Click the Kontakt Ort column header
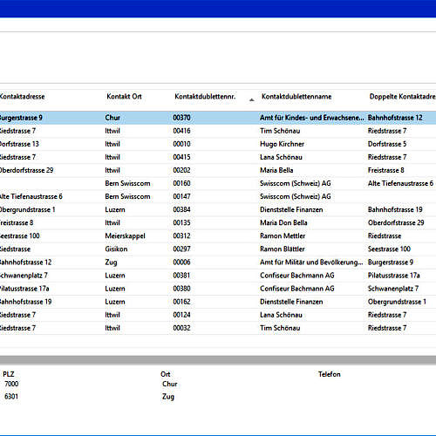 pyautogui.click(x=124, y=97)
